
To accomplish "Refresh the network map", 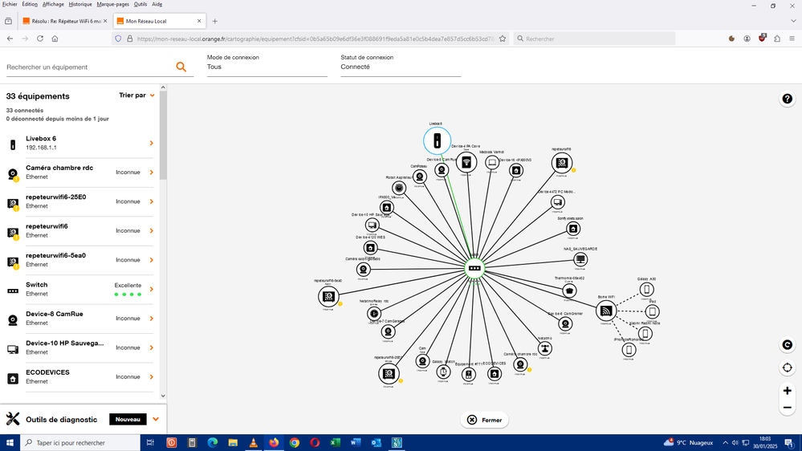I will click(x=788, y=345).
